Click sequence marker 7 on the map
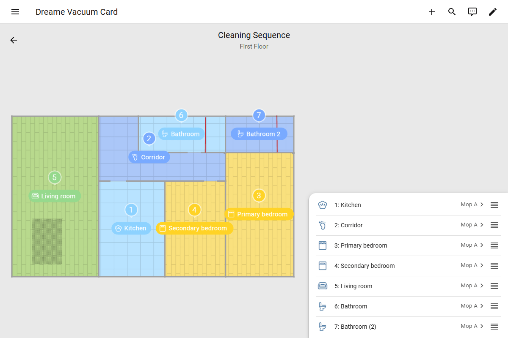This screenshot has height=338, width=508. (259, 115)
